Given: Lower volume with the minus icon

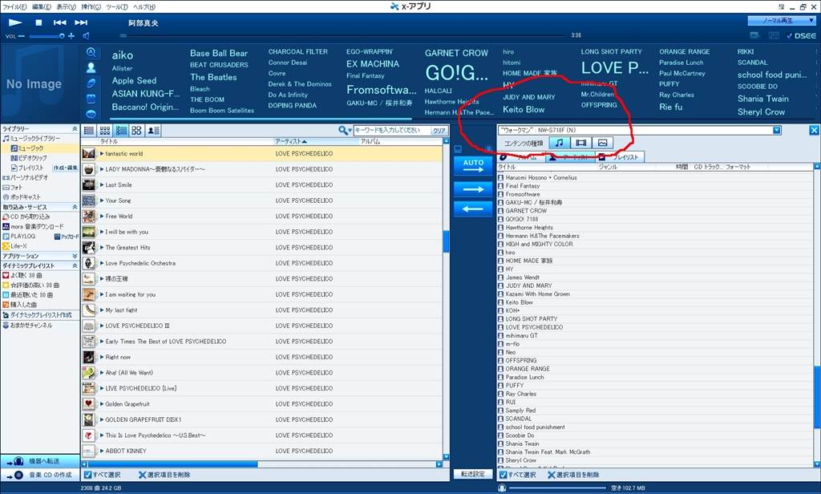Looking at the screenshot, I should (21, 36).
